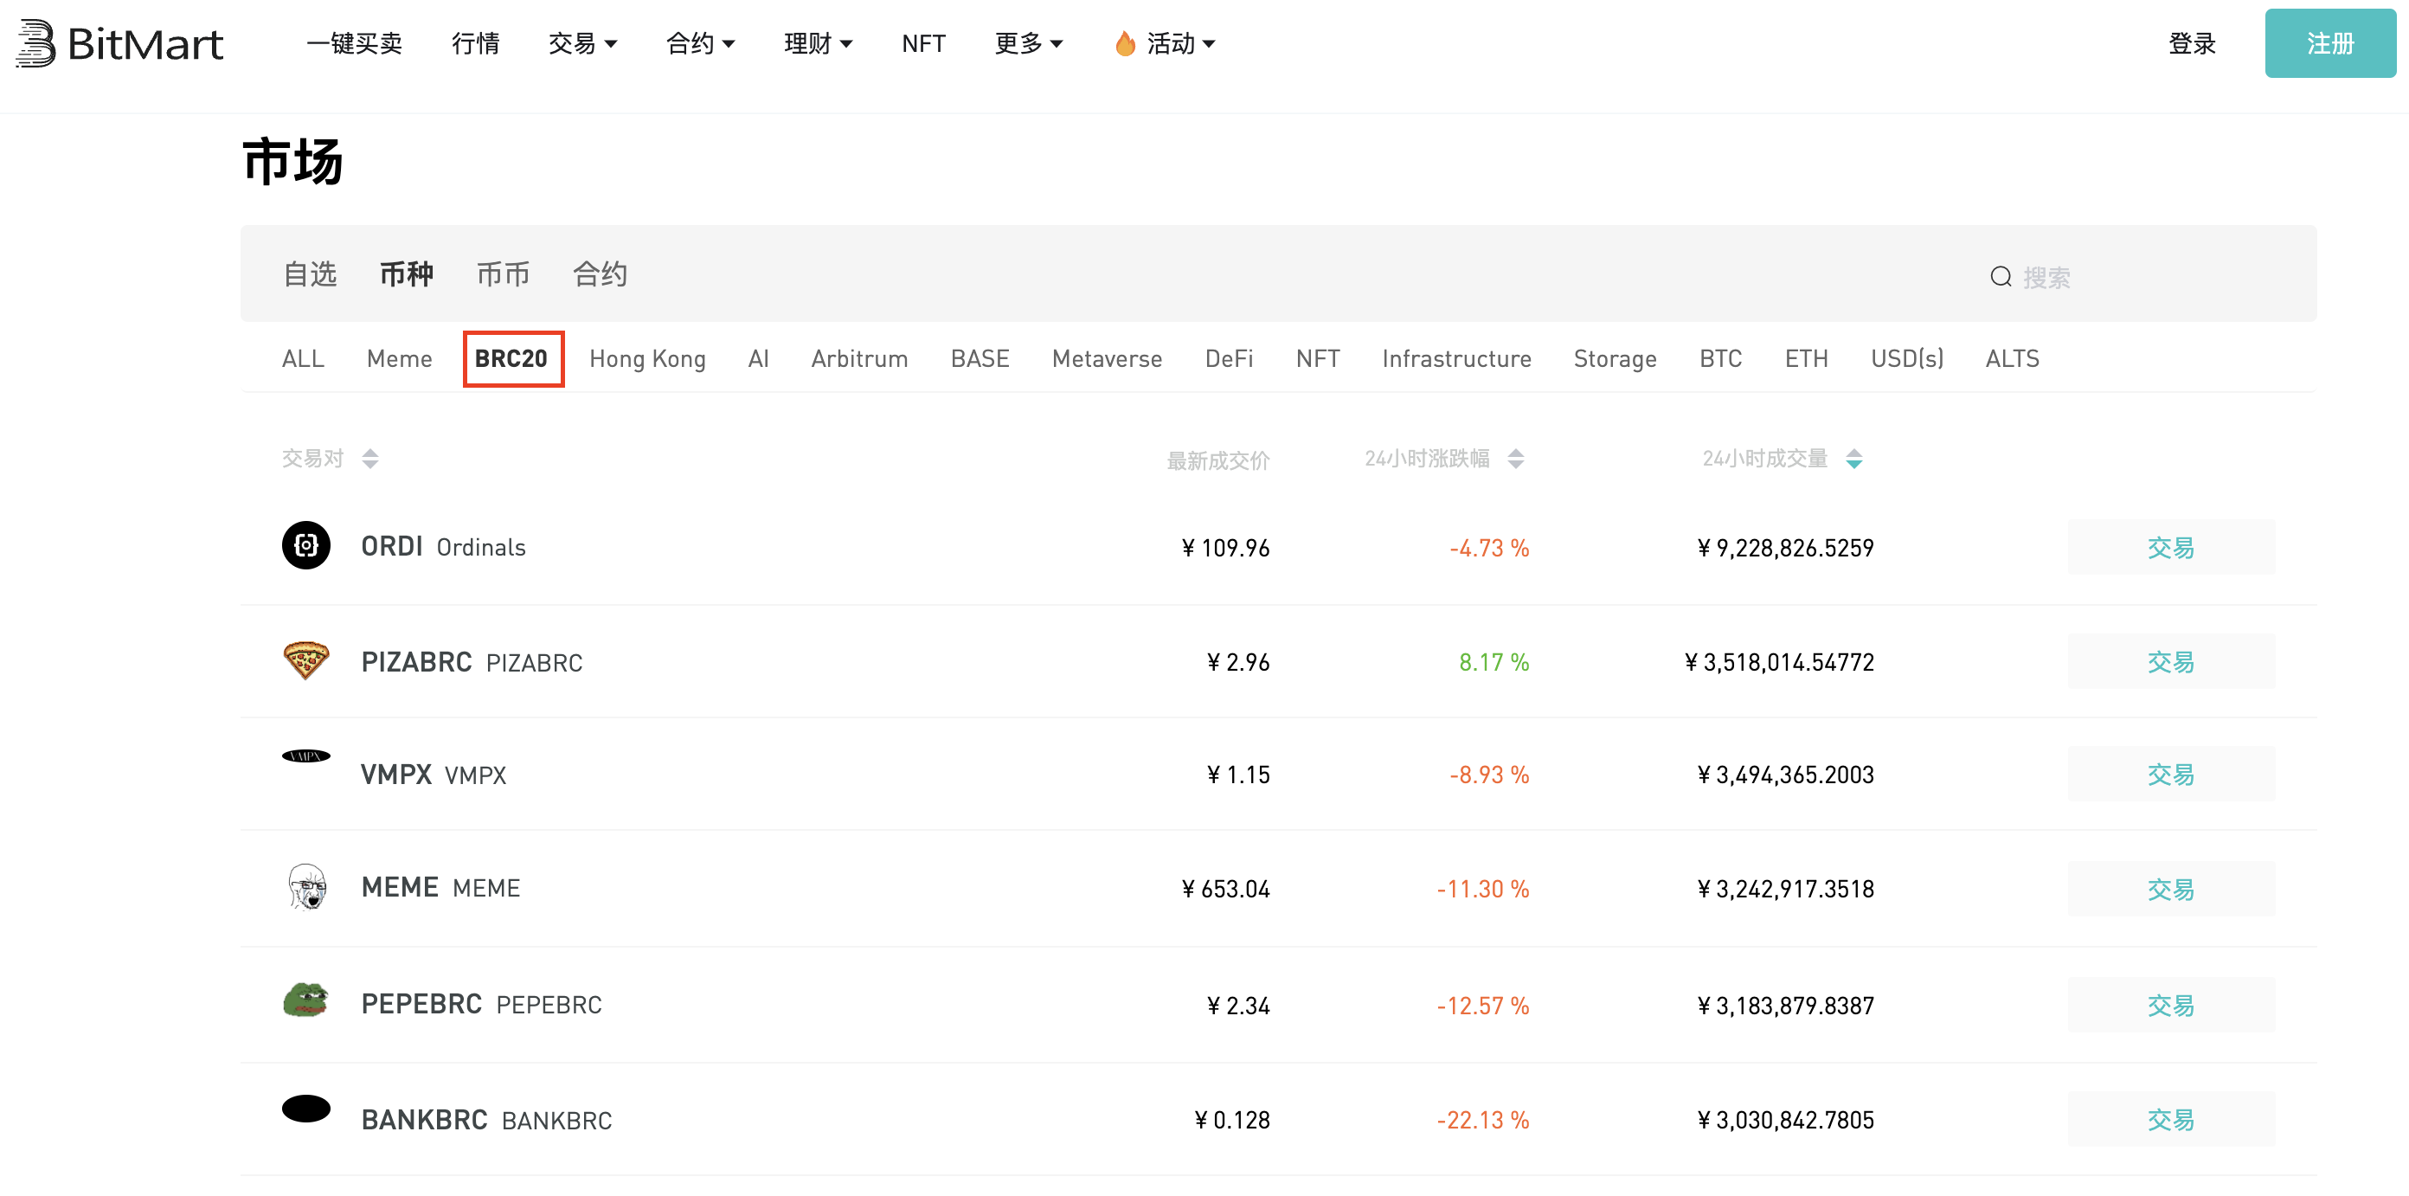Viewport: 2409px width, 1196px height.
Task: Select the Arbitrum category filter
Action: pos(859,359)
